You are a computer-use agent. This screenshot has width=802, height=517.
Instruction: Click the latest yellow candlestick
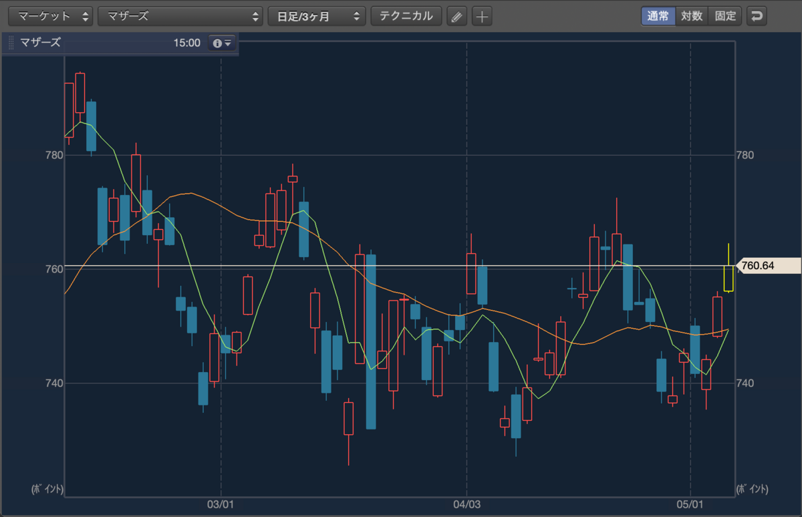(728, 278)
